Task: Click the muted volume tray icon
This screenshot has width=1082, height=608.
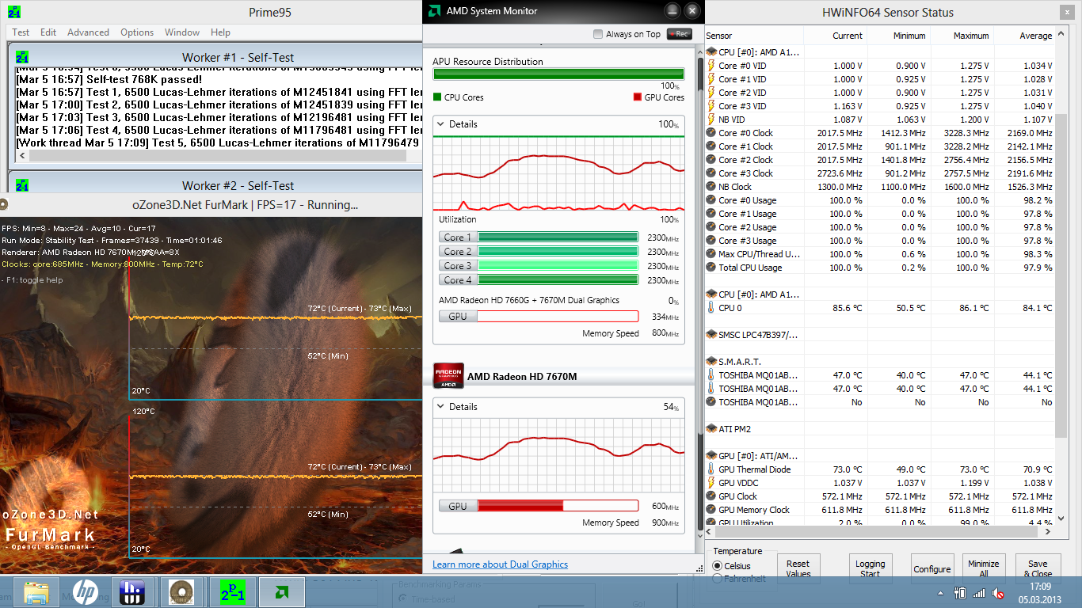Action: pyautogui.click(x=999, y=592)
